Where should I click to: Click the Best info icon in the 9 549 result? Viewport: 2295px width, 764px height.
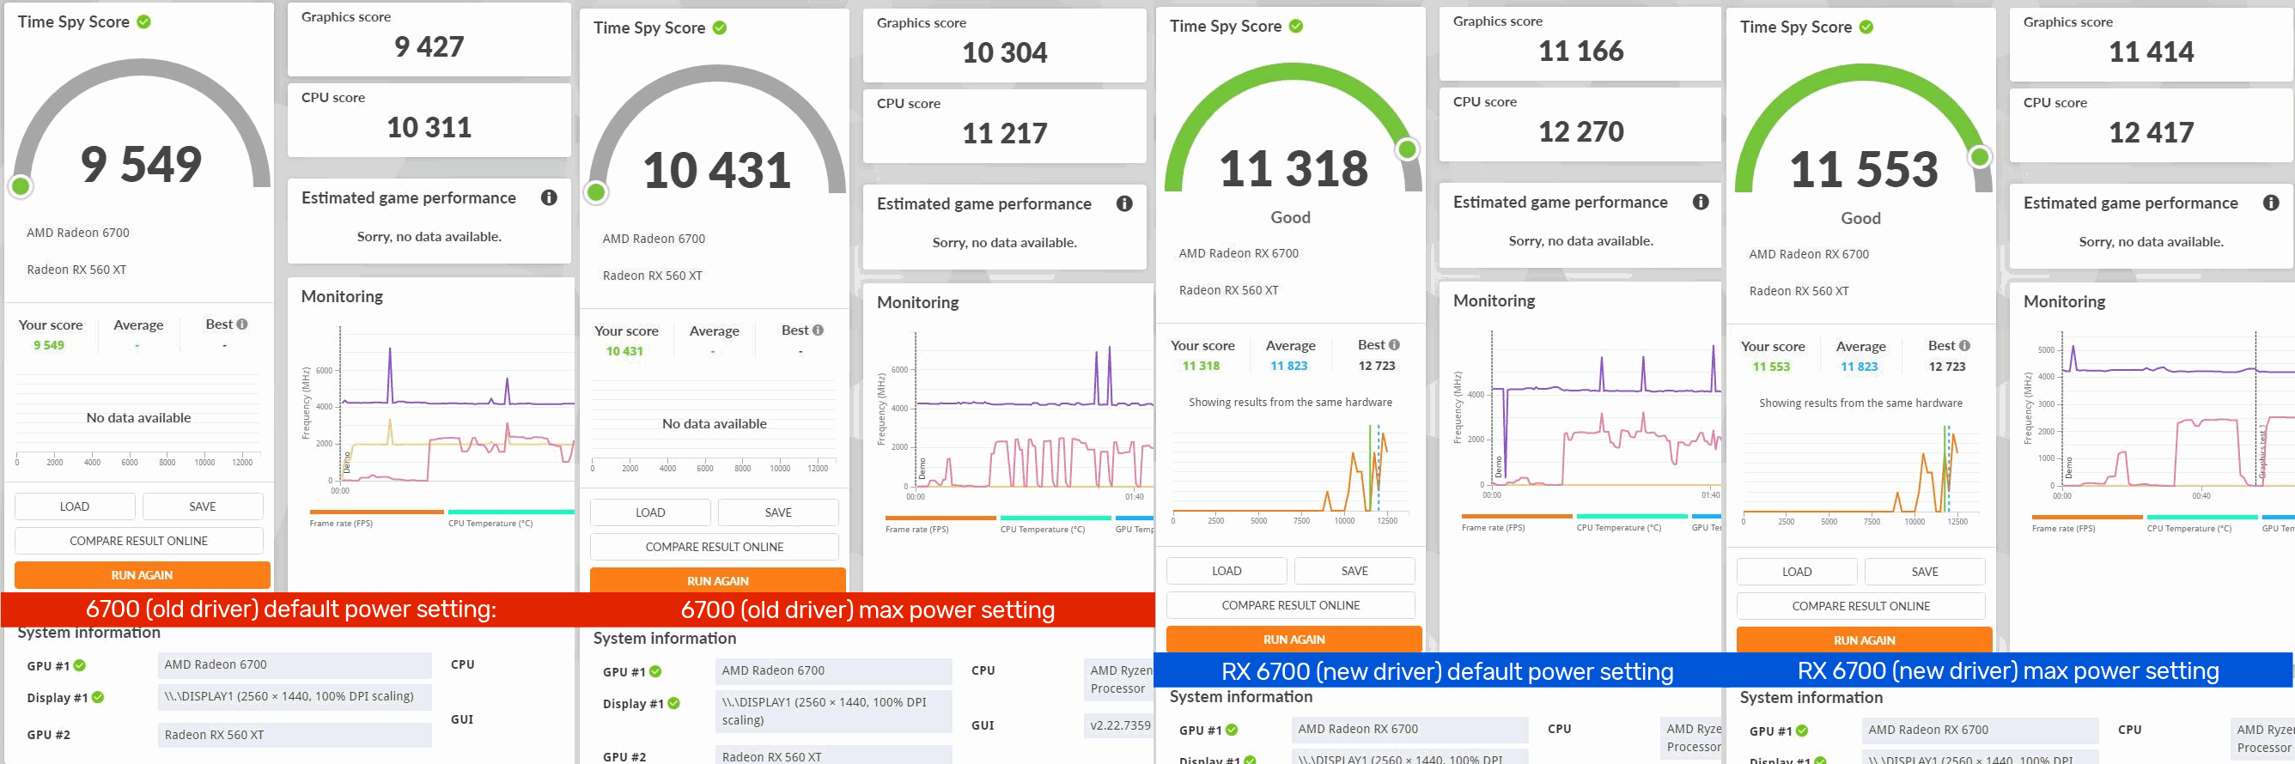(x=242, y=324)
